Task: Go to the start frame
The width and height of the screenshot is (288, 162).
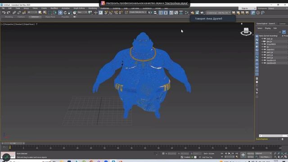Action: pos(222,153)
